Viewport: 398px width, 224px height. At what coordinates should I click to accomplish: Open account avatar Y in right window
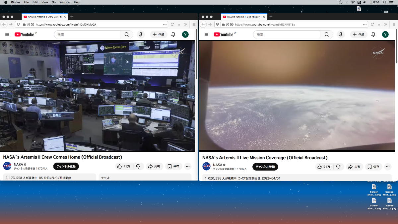(385, 35)
